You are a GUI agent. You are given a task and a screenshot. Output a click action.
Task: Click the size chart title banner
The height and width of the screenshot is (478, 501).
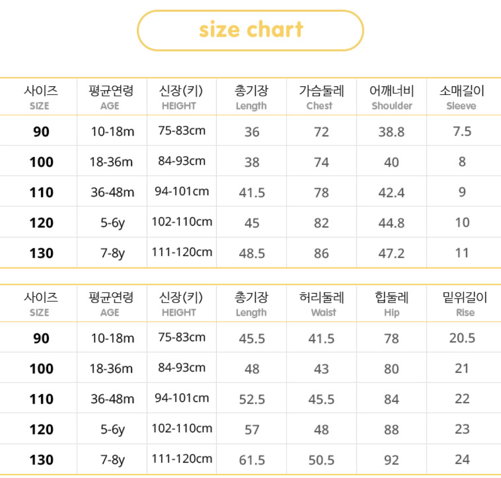click(x=250, y=30)
